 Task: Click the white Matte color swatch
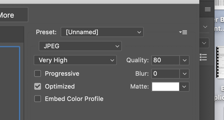[165, 87]
